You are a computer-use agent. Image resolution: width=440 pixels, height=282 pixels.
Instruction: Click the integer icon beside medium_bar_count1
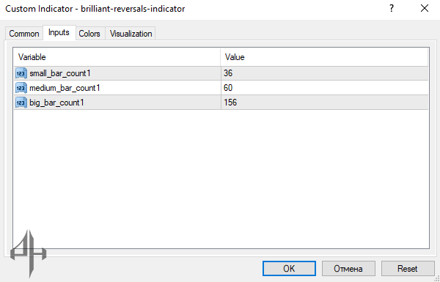[21, 88]
